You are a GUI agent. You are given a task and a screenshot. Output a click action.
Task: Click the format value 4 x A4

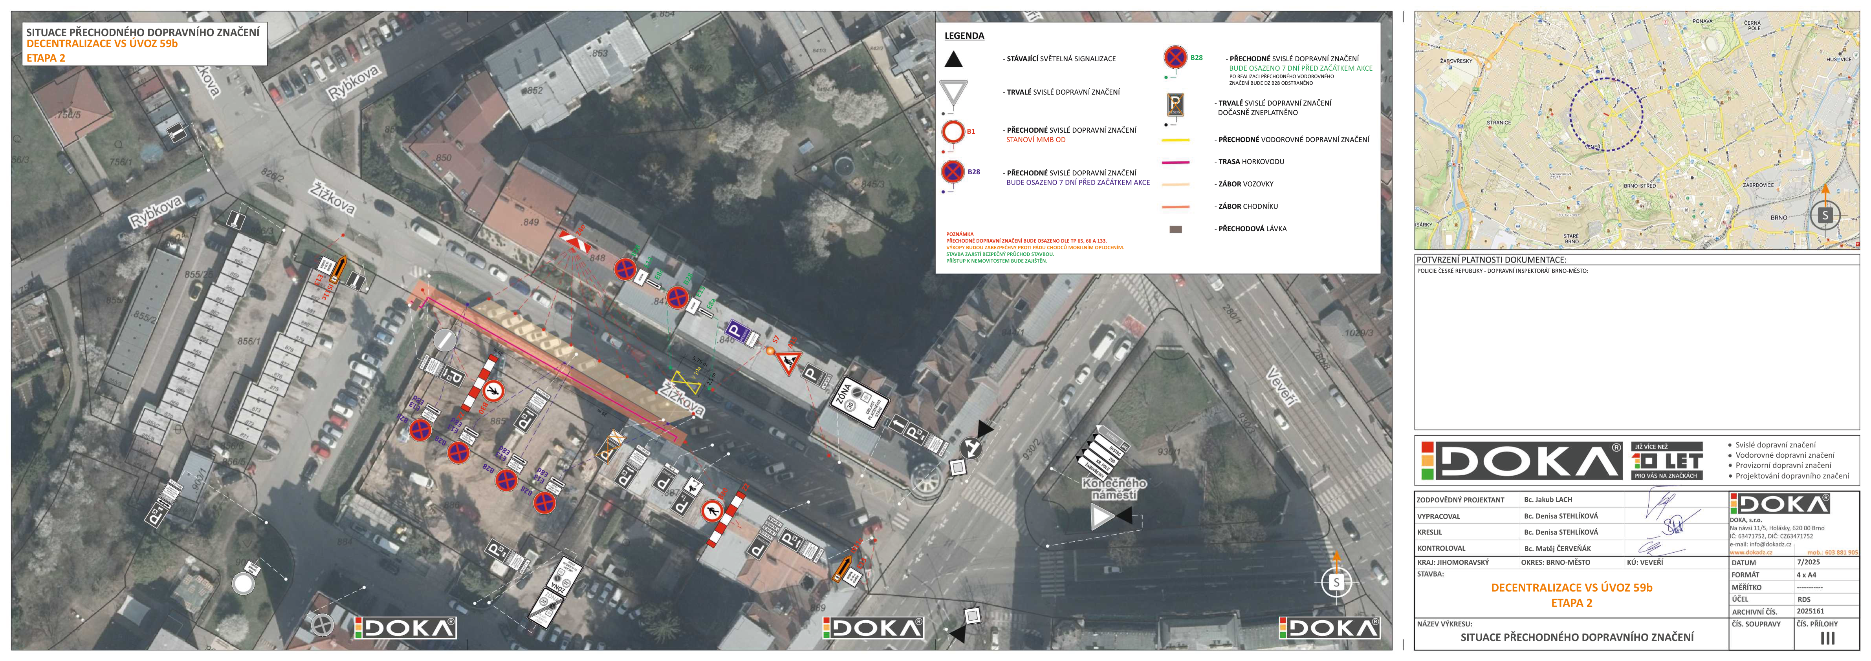point(1806,575)
